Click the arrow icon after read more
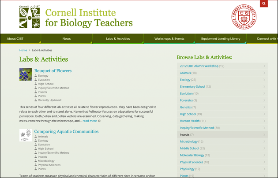 99,121
